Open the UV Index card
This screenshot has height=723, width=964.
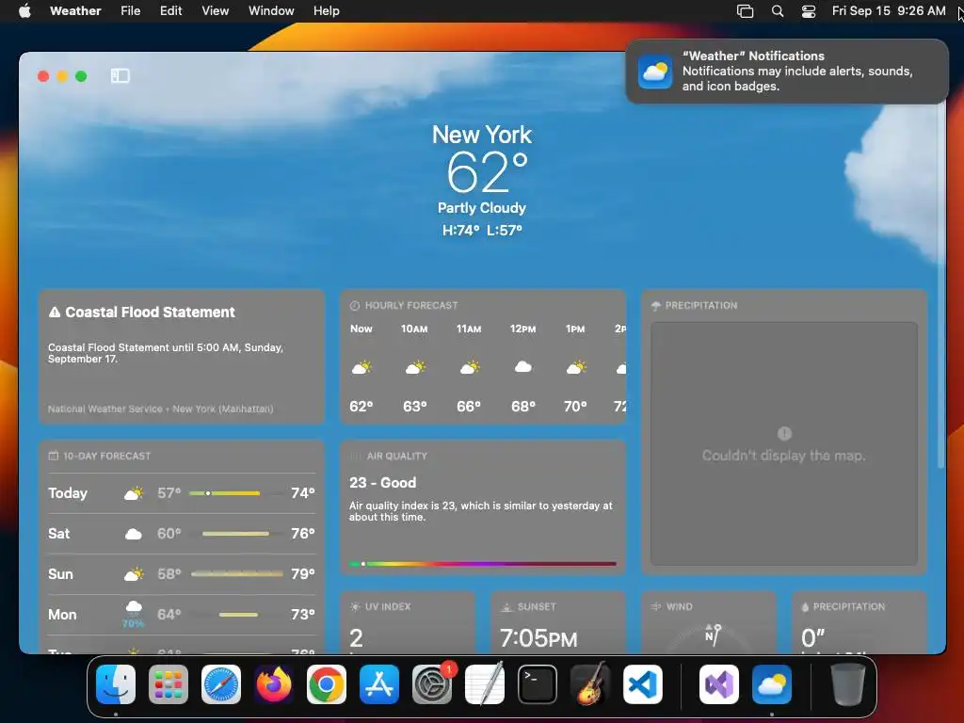(x=408, y=622)
